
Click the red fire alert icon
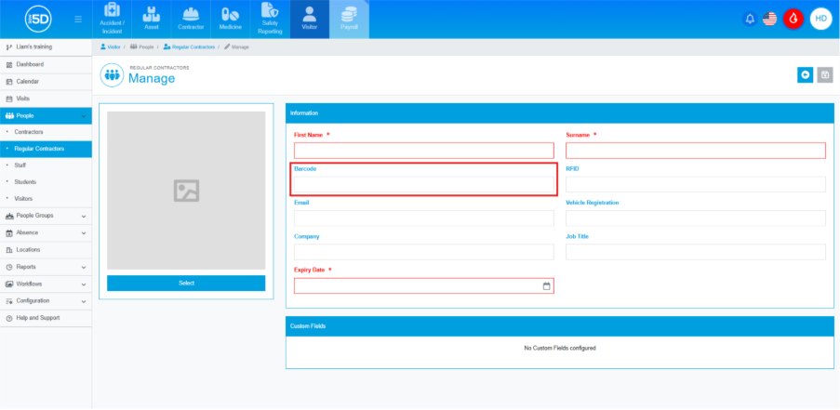tap(793, 19)
